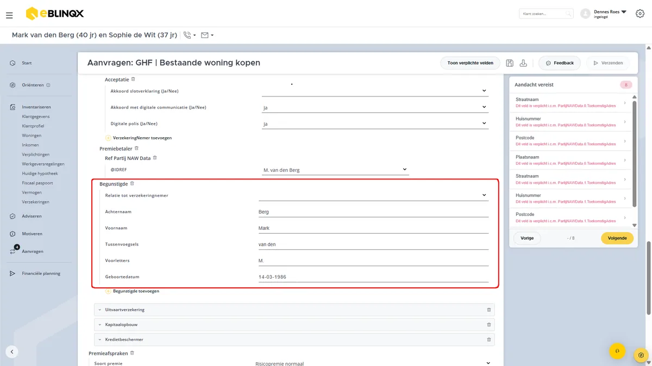Image resolution: width=652 pixels, height=366 pixels.
Task: Remove Ref Partij NAW Data with its trash icon
Action: (x=155, y=158)
